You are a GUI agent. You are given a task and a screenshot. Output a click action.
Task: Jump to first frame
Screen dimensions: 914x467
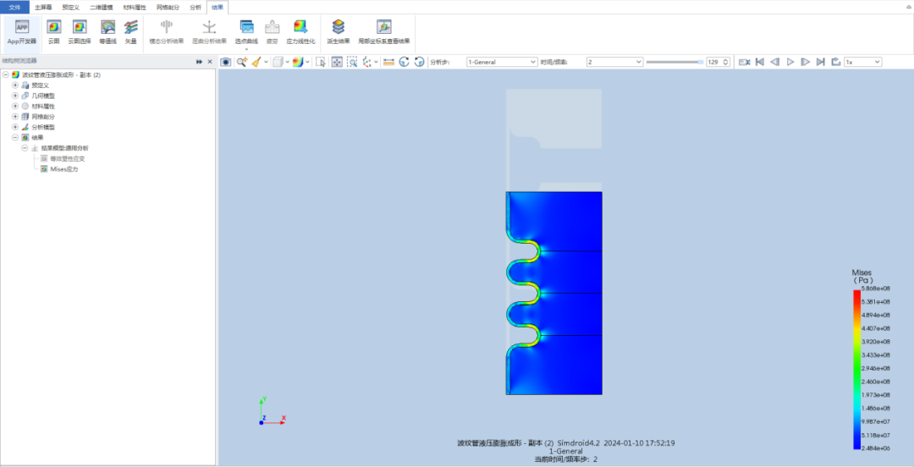(x=759, y=62)
